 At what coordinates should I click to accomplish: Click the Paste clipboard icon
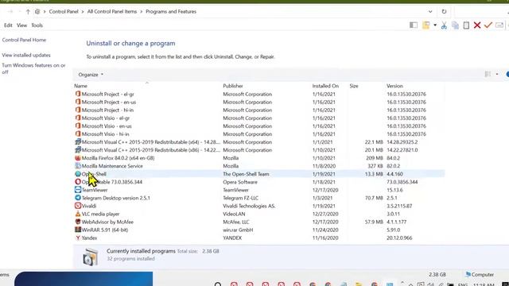coord(466,25)
